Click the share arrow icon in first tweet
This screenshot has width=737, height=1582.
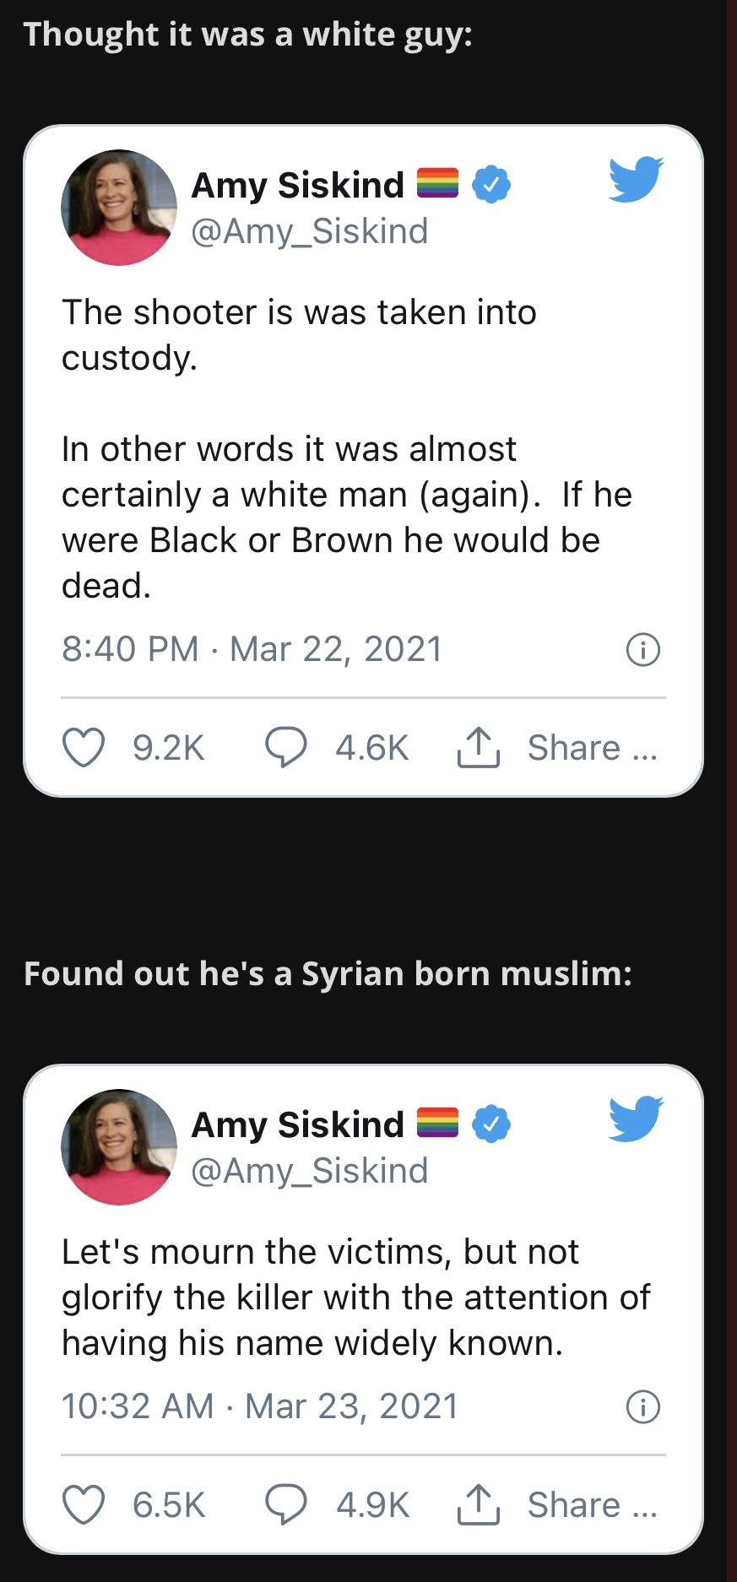pyautogui.click(x=479, y=746)
